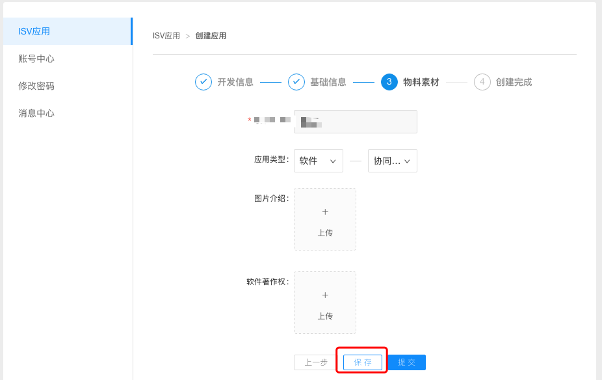Click the 提交 button
Image resolution: width=602 pixels, height=380 pixels.
click(x=407, y=362)
